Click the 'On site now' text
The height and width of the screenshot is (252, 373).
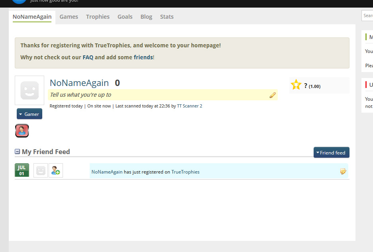coord(99,106)
